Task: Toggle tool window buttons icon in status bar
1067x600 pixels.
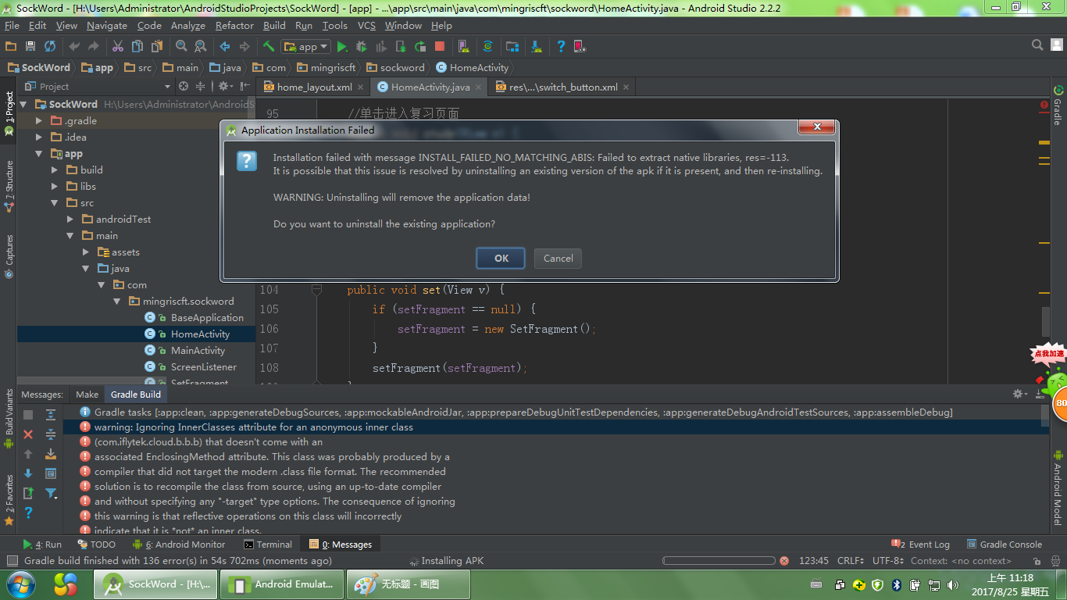Action: tap(11, 561)
